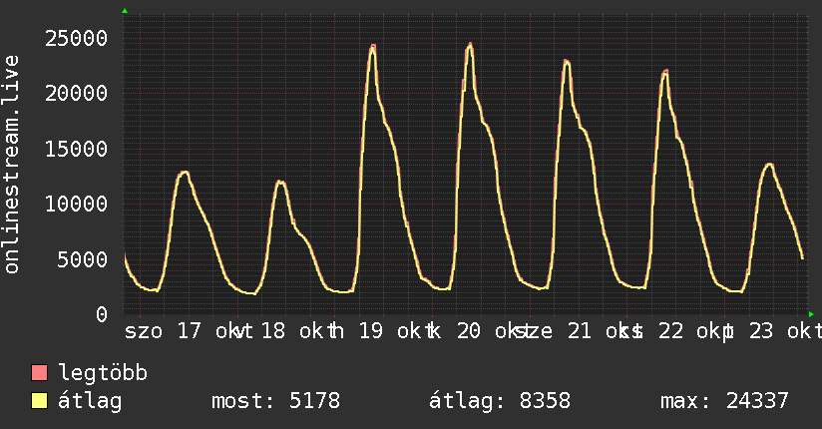Click the curve peak on 19 okt

coord(373,46)
